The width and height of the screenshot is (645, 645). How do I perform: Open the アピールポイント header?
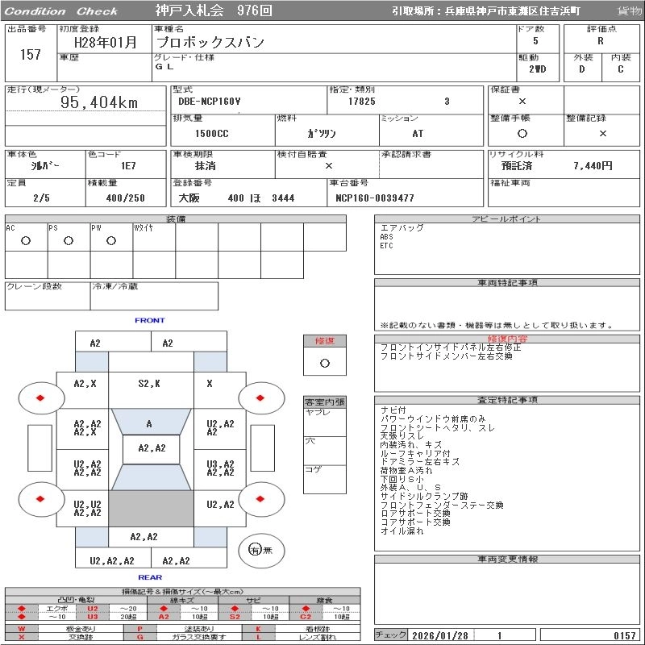[x=506, y=219]
